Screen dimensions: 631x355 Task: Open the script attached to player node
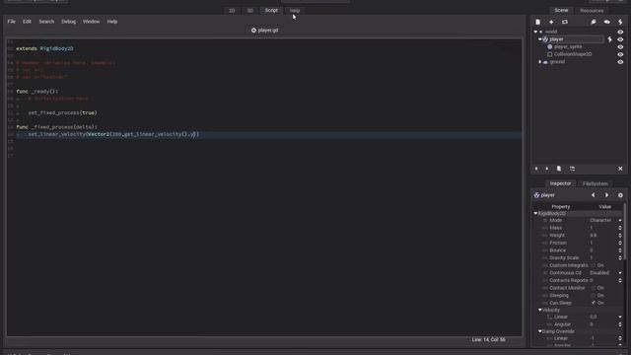pyautogui.click(x=609, y=39)
